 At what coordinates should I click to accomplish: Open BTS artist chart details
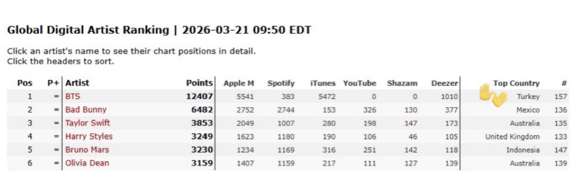[x=73, y=97]
